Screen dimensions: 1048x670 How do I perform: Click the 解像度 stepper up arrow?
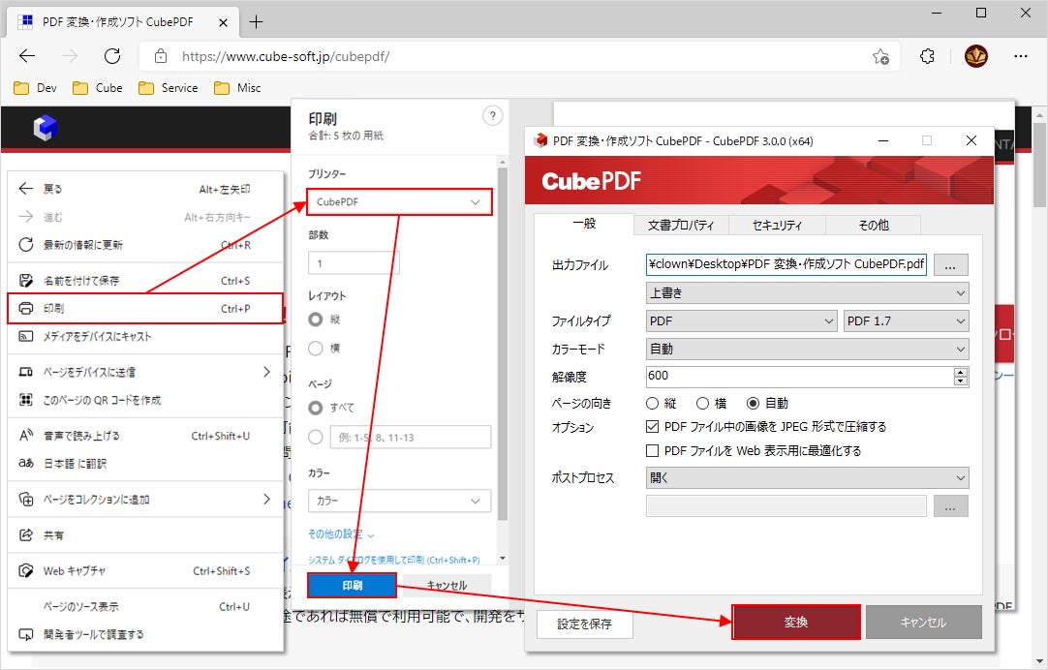coord(961,372)
